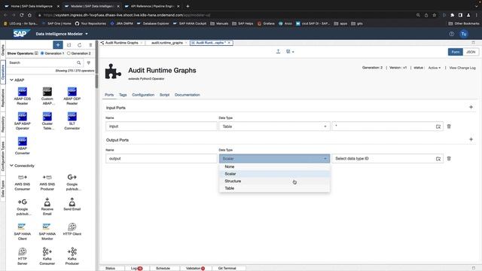Choose Scalar in data type dropdown
This screenshot has width=482, height=271.
click(x=274, y=174)
